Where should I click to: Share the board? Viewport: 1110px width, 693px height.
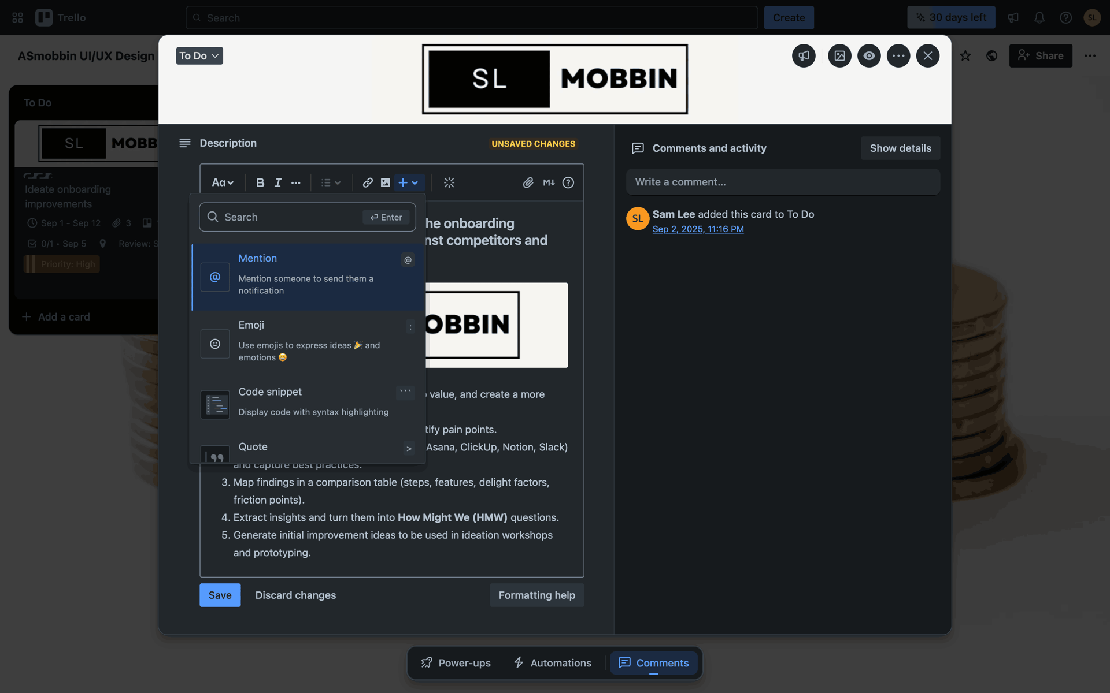tap(1041, 55)
